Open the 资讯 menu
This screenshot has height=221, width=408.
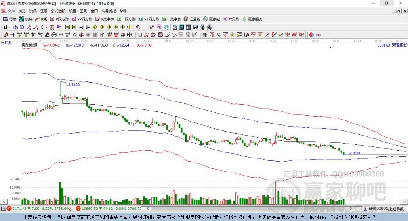tap(33, 11)
